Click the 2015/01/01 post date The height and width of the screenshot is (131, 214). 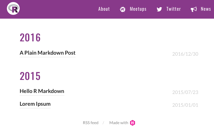[185, 105]
